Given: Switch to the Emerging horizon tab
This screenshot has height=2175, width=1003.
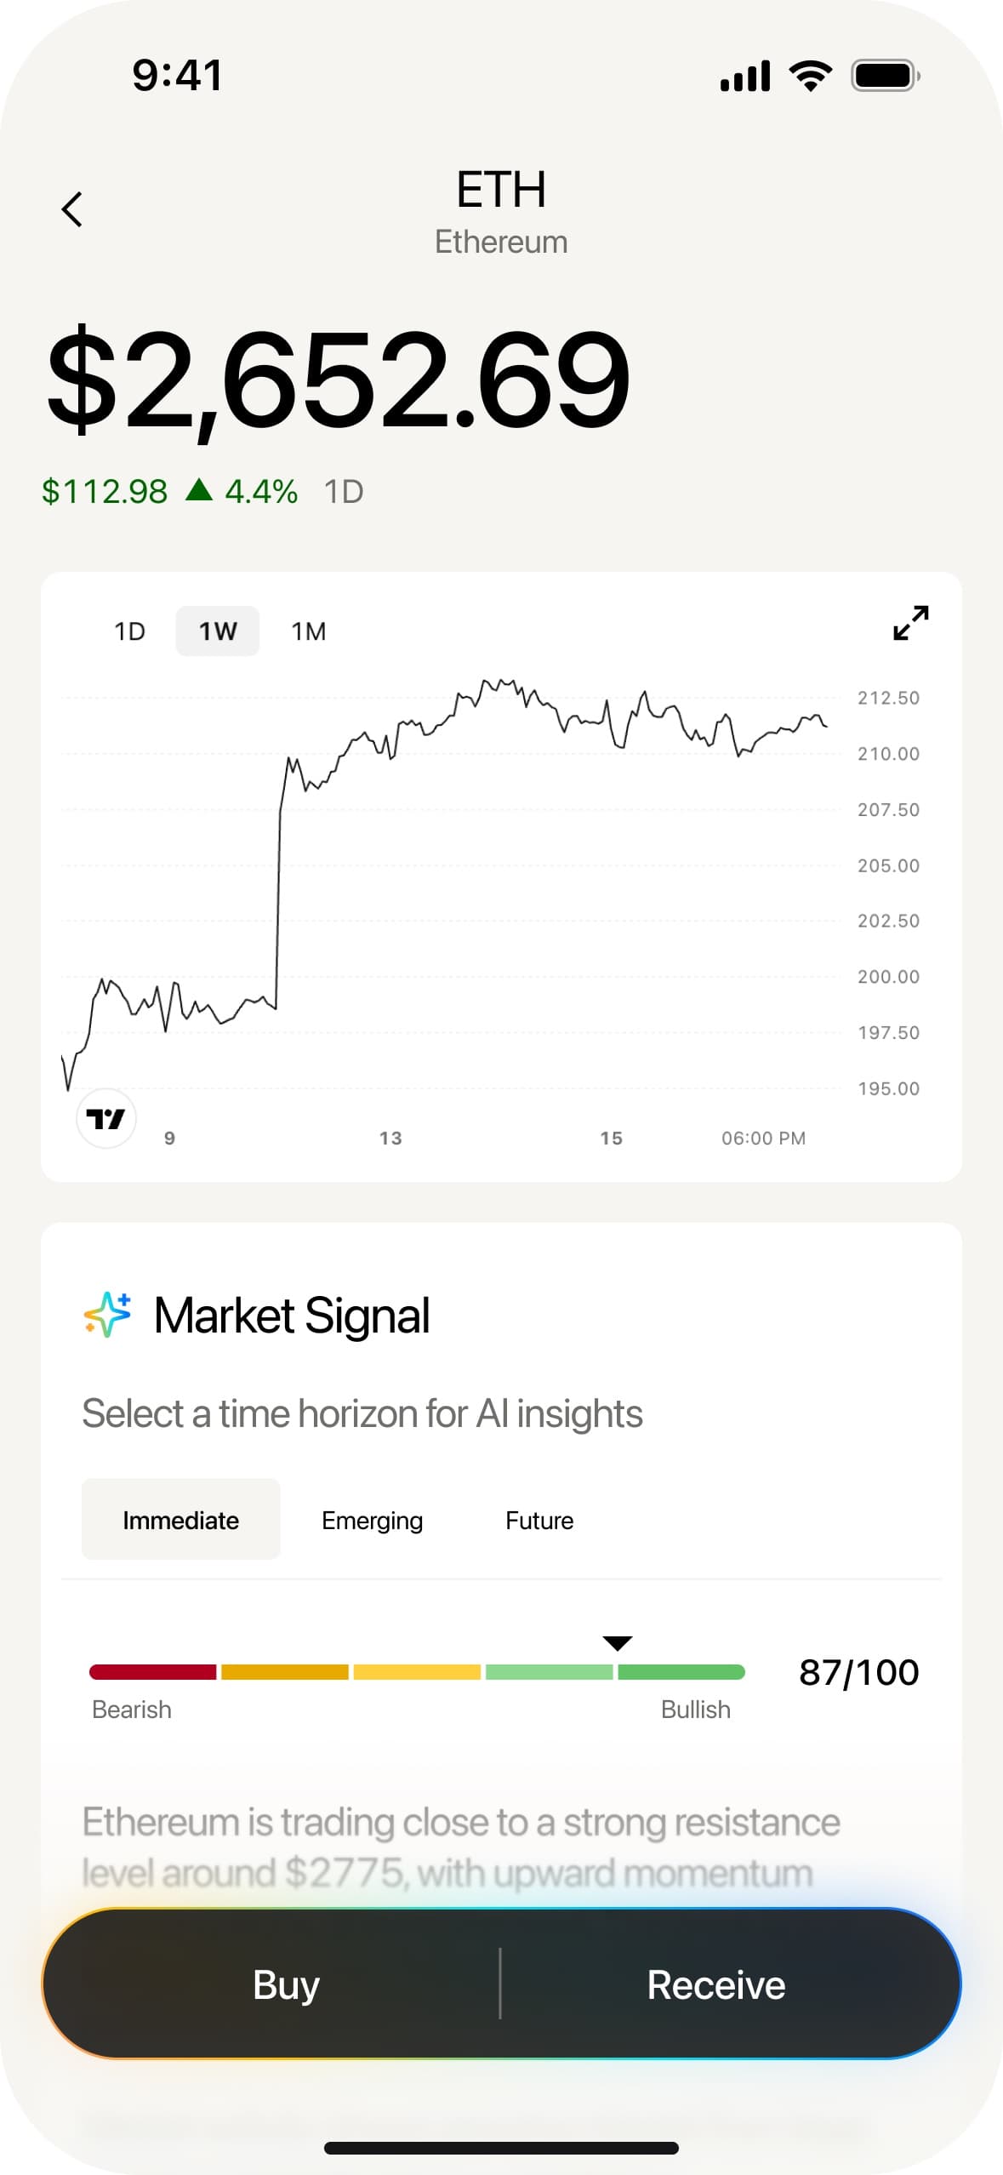Looking at the screenshot, I should click(372, 1521).
